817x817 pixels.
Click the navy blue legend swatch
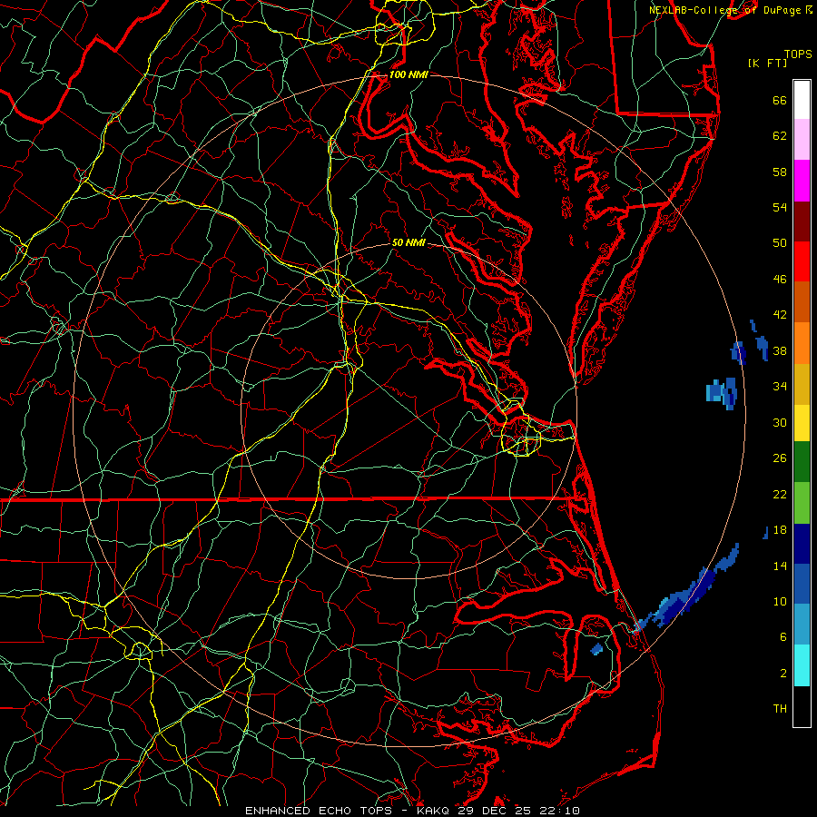pos(802,544)
